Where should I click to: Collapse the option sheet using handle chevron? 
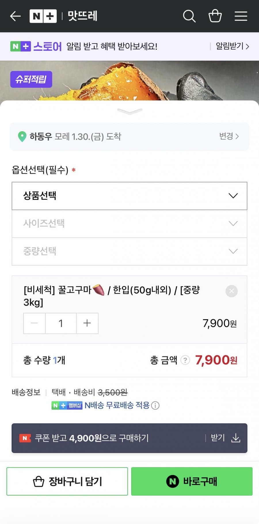(129, 111)
